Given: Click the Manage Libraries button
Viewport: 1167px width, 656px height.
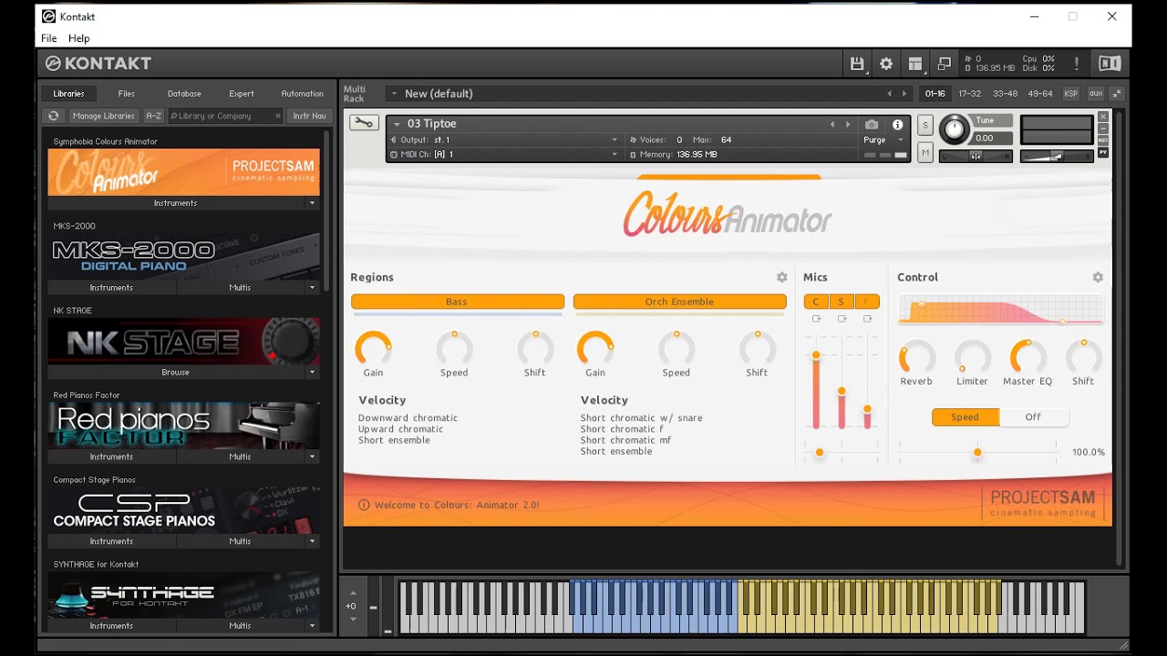Looking at the screenshot, I should (x=104, y=116).
